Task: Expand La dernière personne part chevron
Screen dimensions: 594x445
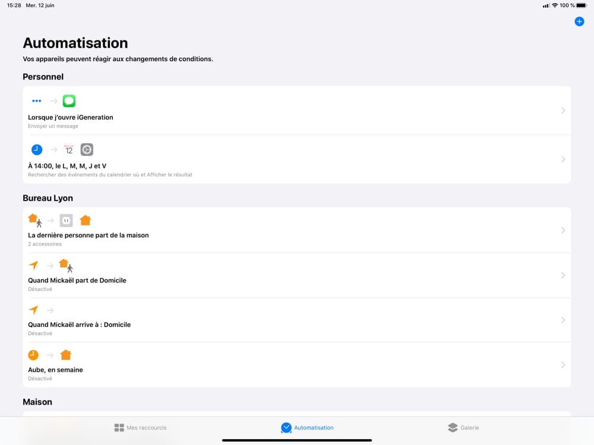Action: point(563,230)
